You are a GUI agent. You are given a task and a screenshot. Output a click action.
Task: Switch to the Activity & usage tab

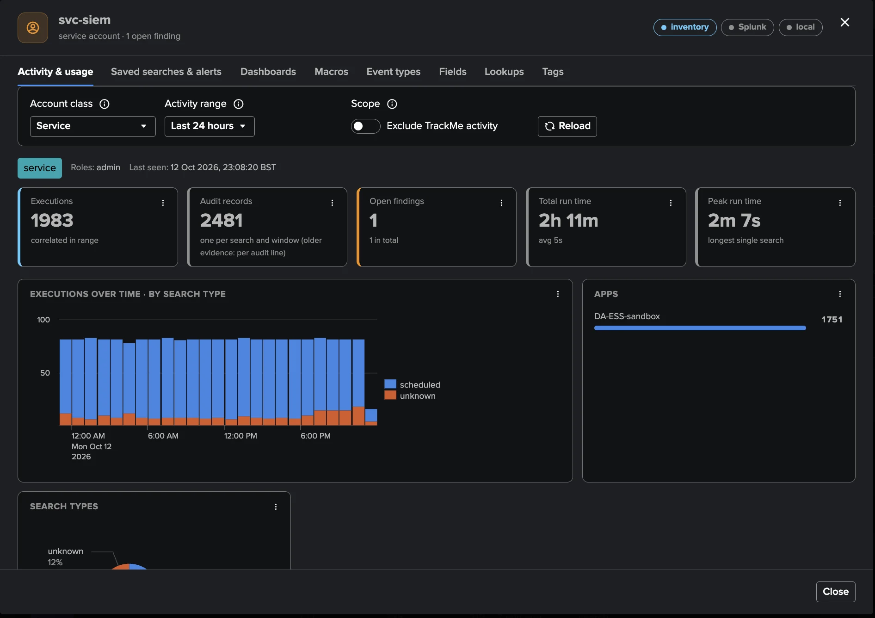pos(55,72)
